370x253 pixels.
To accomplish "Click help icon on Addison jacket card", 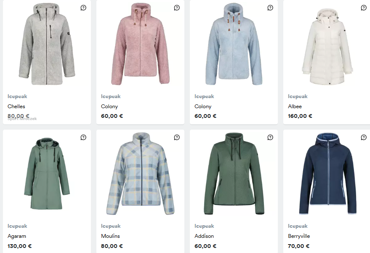I will click(x=270, y=137).
